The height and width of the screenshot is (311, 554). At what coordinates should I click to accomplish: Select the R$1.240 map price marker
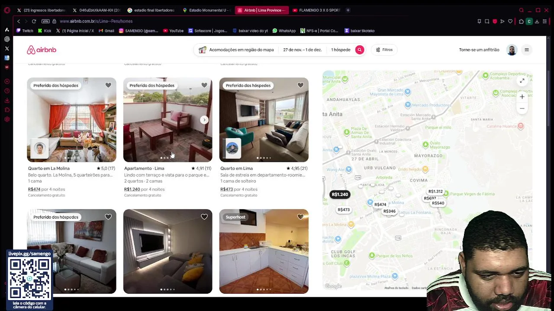tap(340, 194)
